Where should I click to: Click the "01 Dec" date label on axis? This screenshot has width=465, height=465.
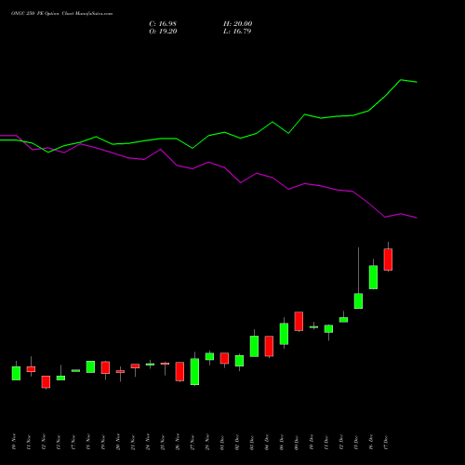click(222, 443)
